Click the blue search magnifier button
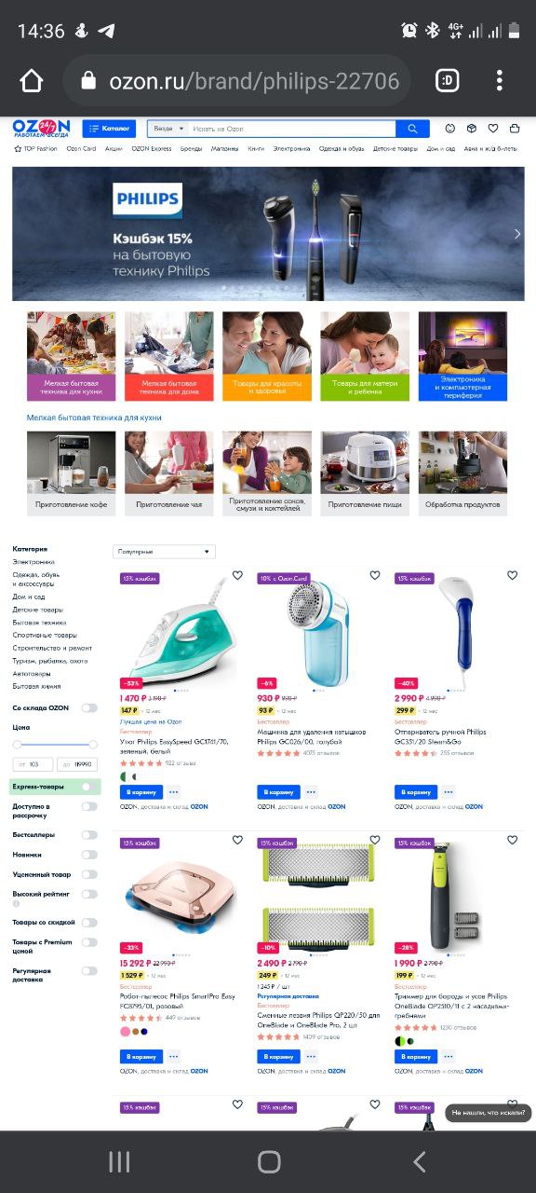This screenshot has width=536, height=1193. (412, 129)
